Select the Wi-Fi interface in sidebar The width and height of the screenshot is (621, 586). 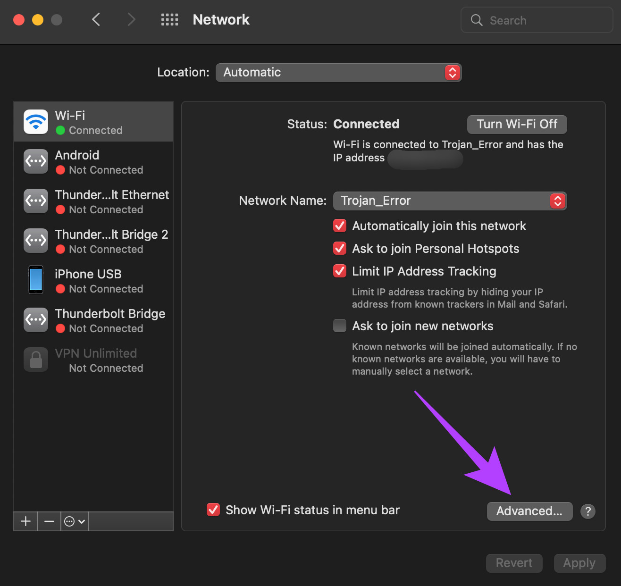[x=93, y=121]
